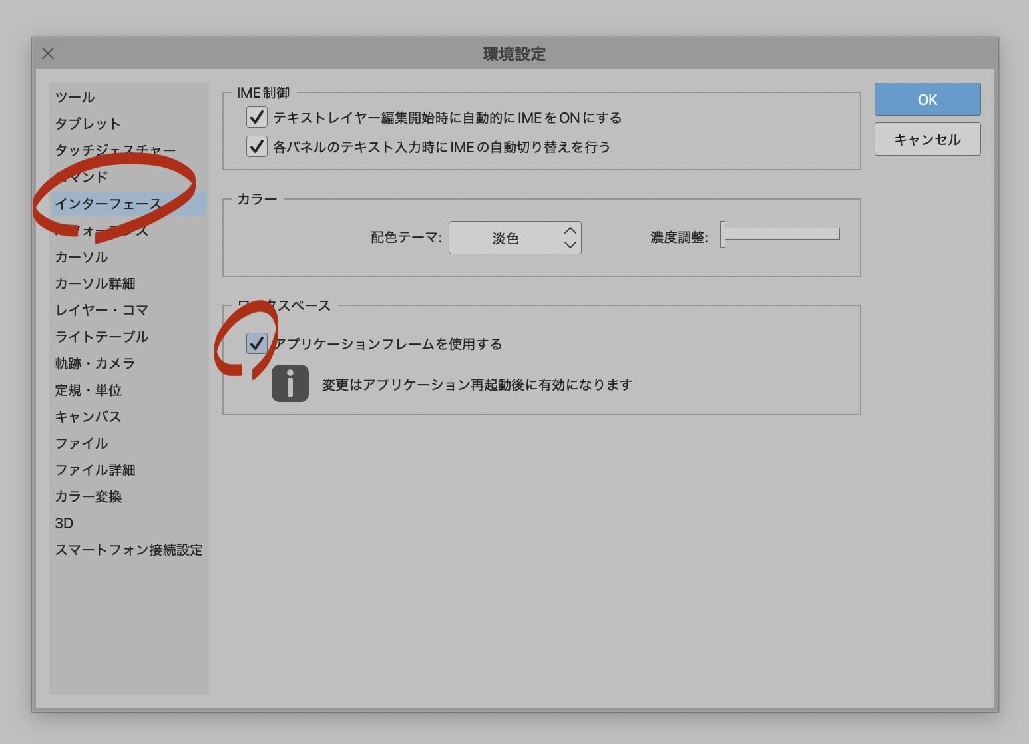This screenshot has height=744, width=1029.
Task: Select the ライトテーブル category
Action: coord(102,337)
